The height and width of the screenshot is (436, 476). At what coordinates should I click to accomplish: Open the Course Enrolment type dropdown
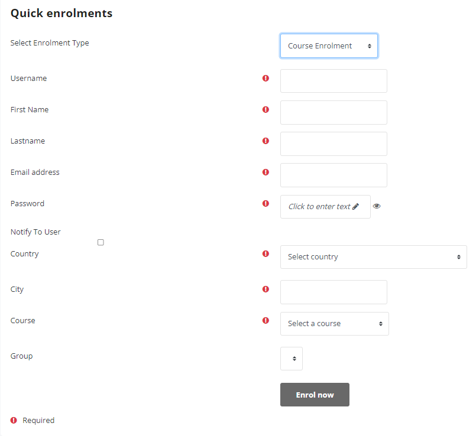pos(329,46)
